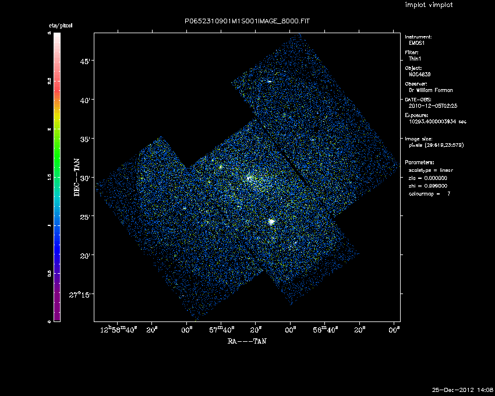Click the 'zlo = 0.000000' parameter
This screenshot has height=396, width=495.
pos(428,178)
